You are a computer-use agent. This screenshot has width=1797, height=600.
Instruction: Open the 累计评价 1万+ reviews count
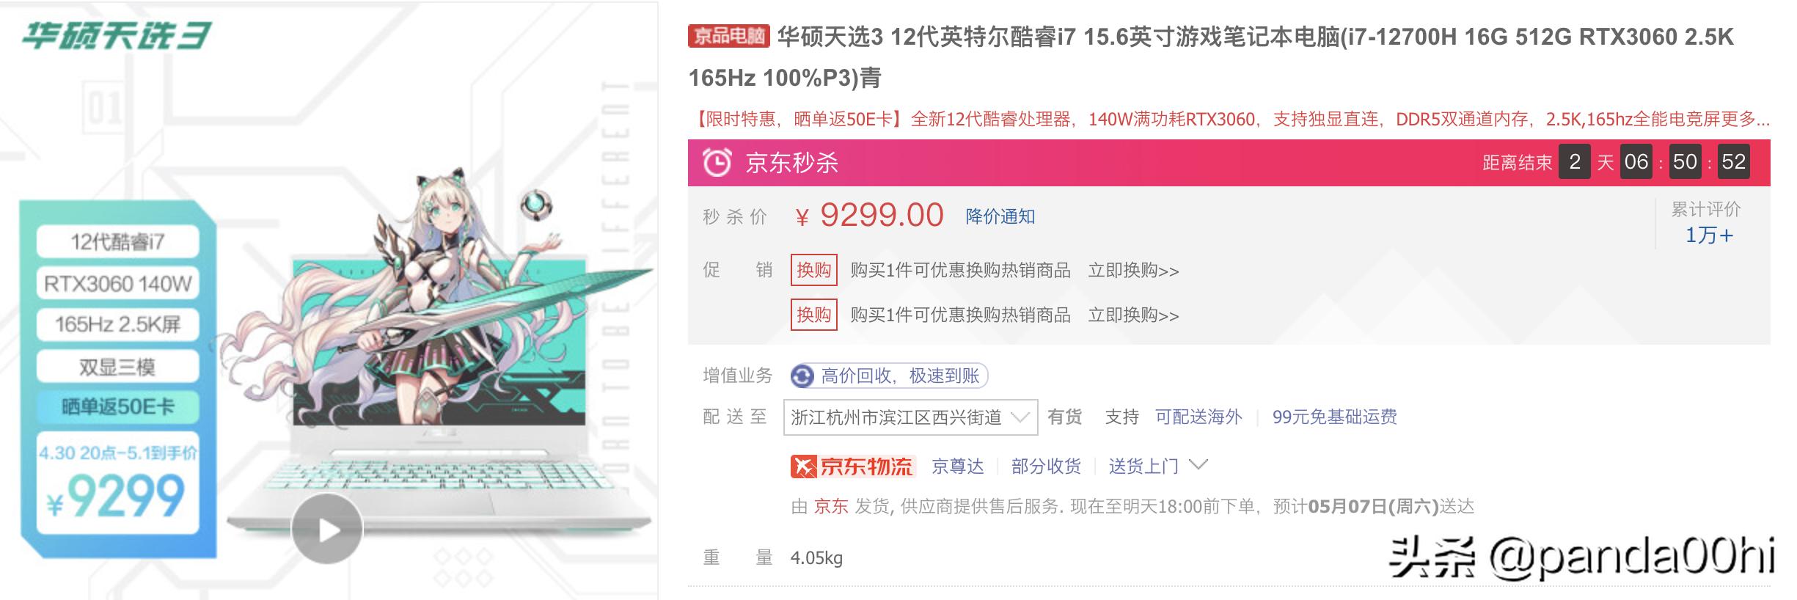(x=1708, y=235)
